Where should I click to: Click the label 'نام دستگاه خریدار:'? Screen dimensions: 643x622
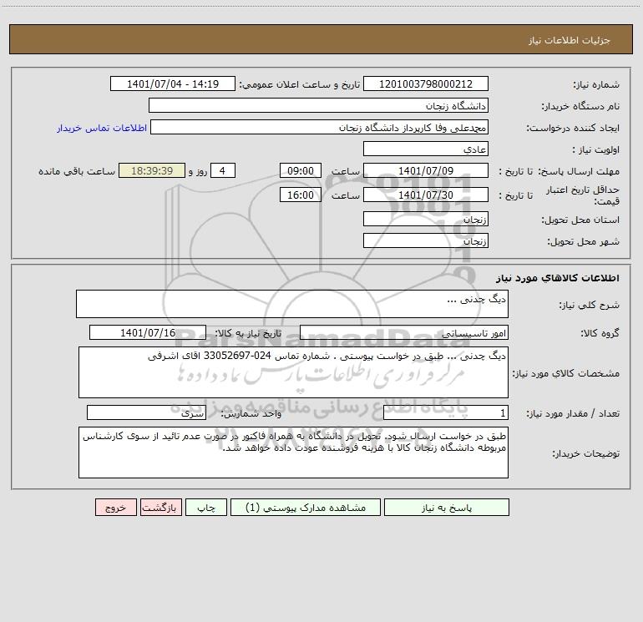tap(580, 106)
